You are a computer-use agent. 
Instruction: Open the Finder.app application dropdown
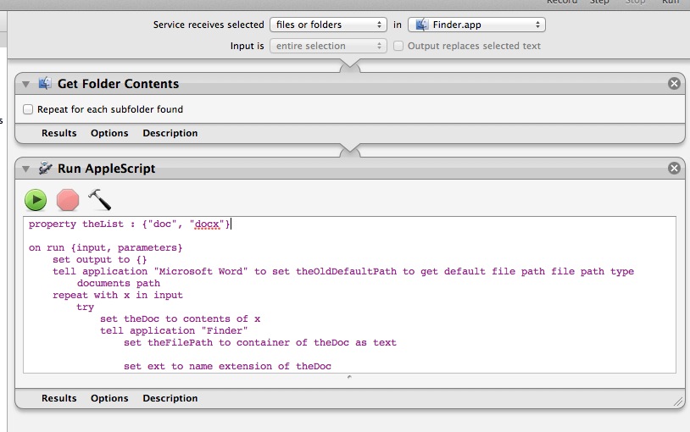476,25
